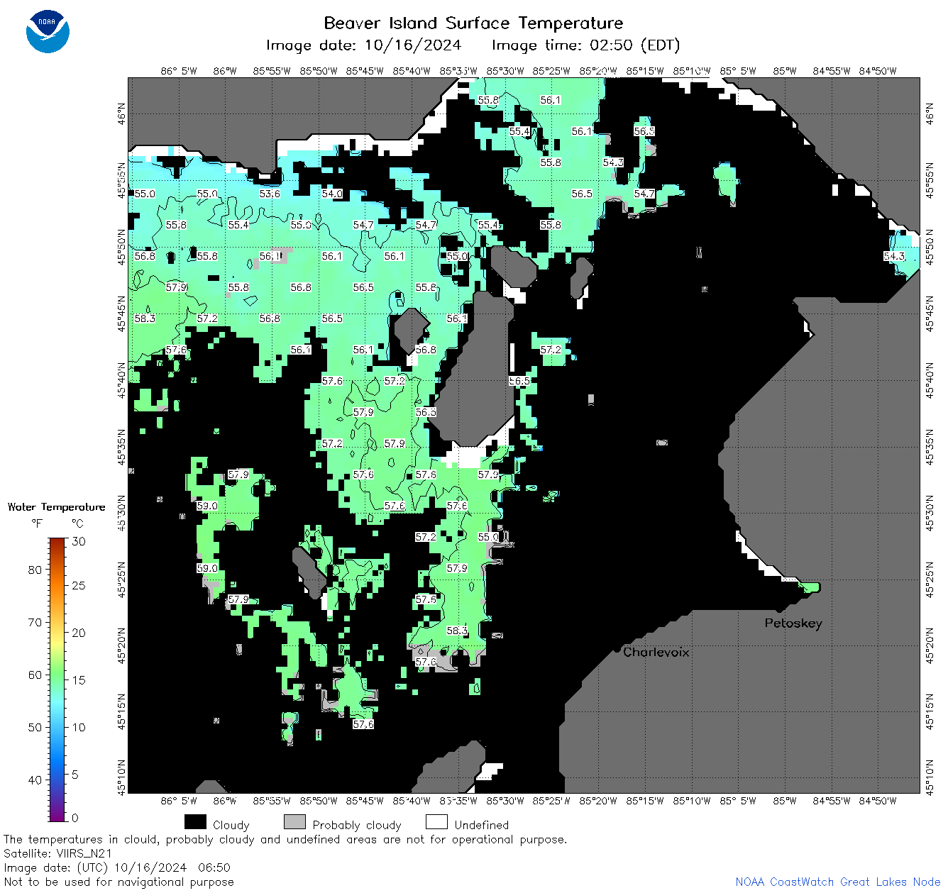Click the water temperature color scale bar

coord(57,679)
